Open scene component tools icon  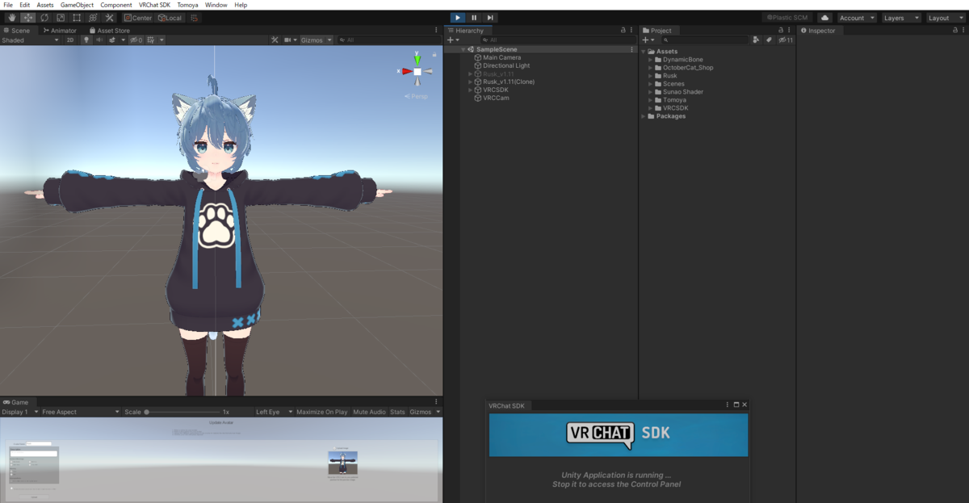[x=275, y=40]
